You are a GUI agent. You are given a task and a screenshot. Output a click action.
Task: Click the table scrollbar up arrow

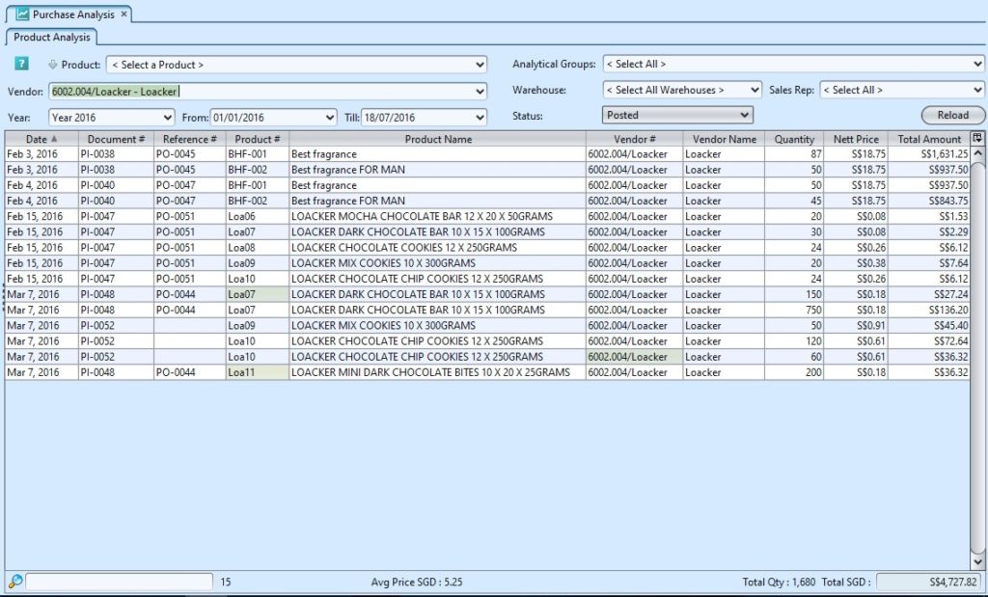tap(977, 153)
